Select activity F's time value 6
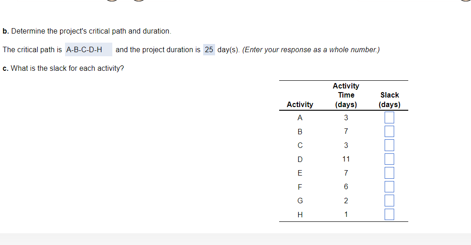Viewport: 471px width, 245px height. click(x=346, y=186)
